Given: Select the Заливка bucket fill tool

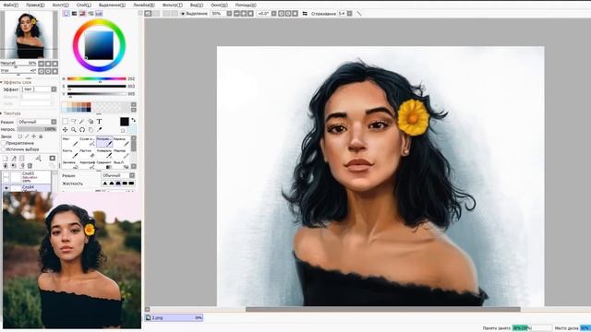Looking at the screenshot, I should 70,164.
